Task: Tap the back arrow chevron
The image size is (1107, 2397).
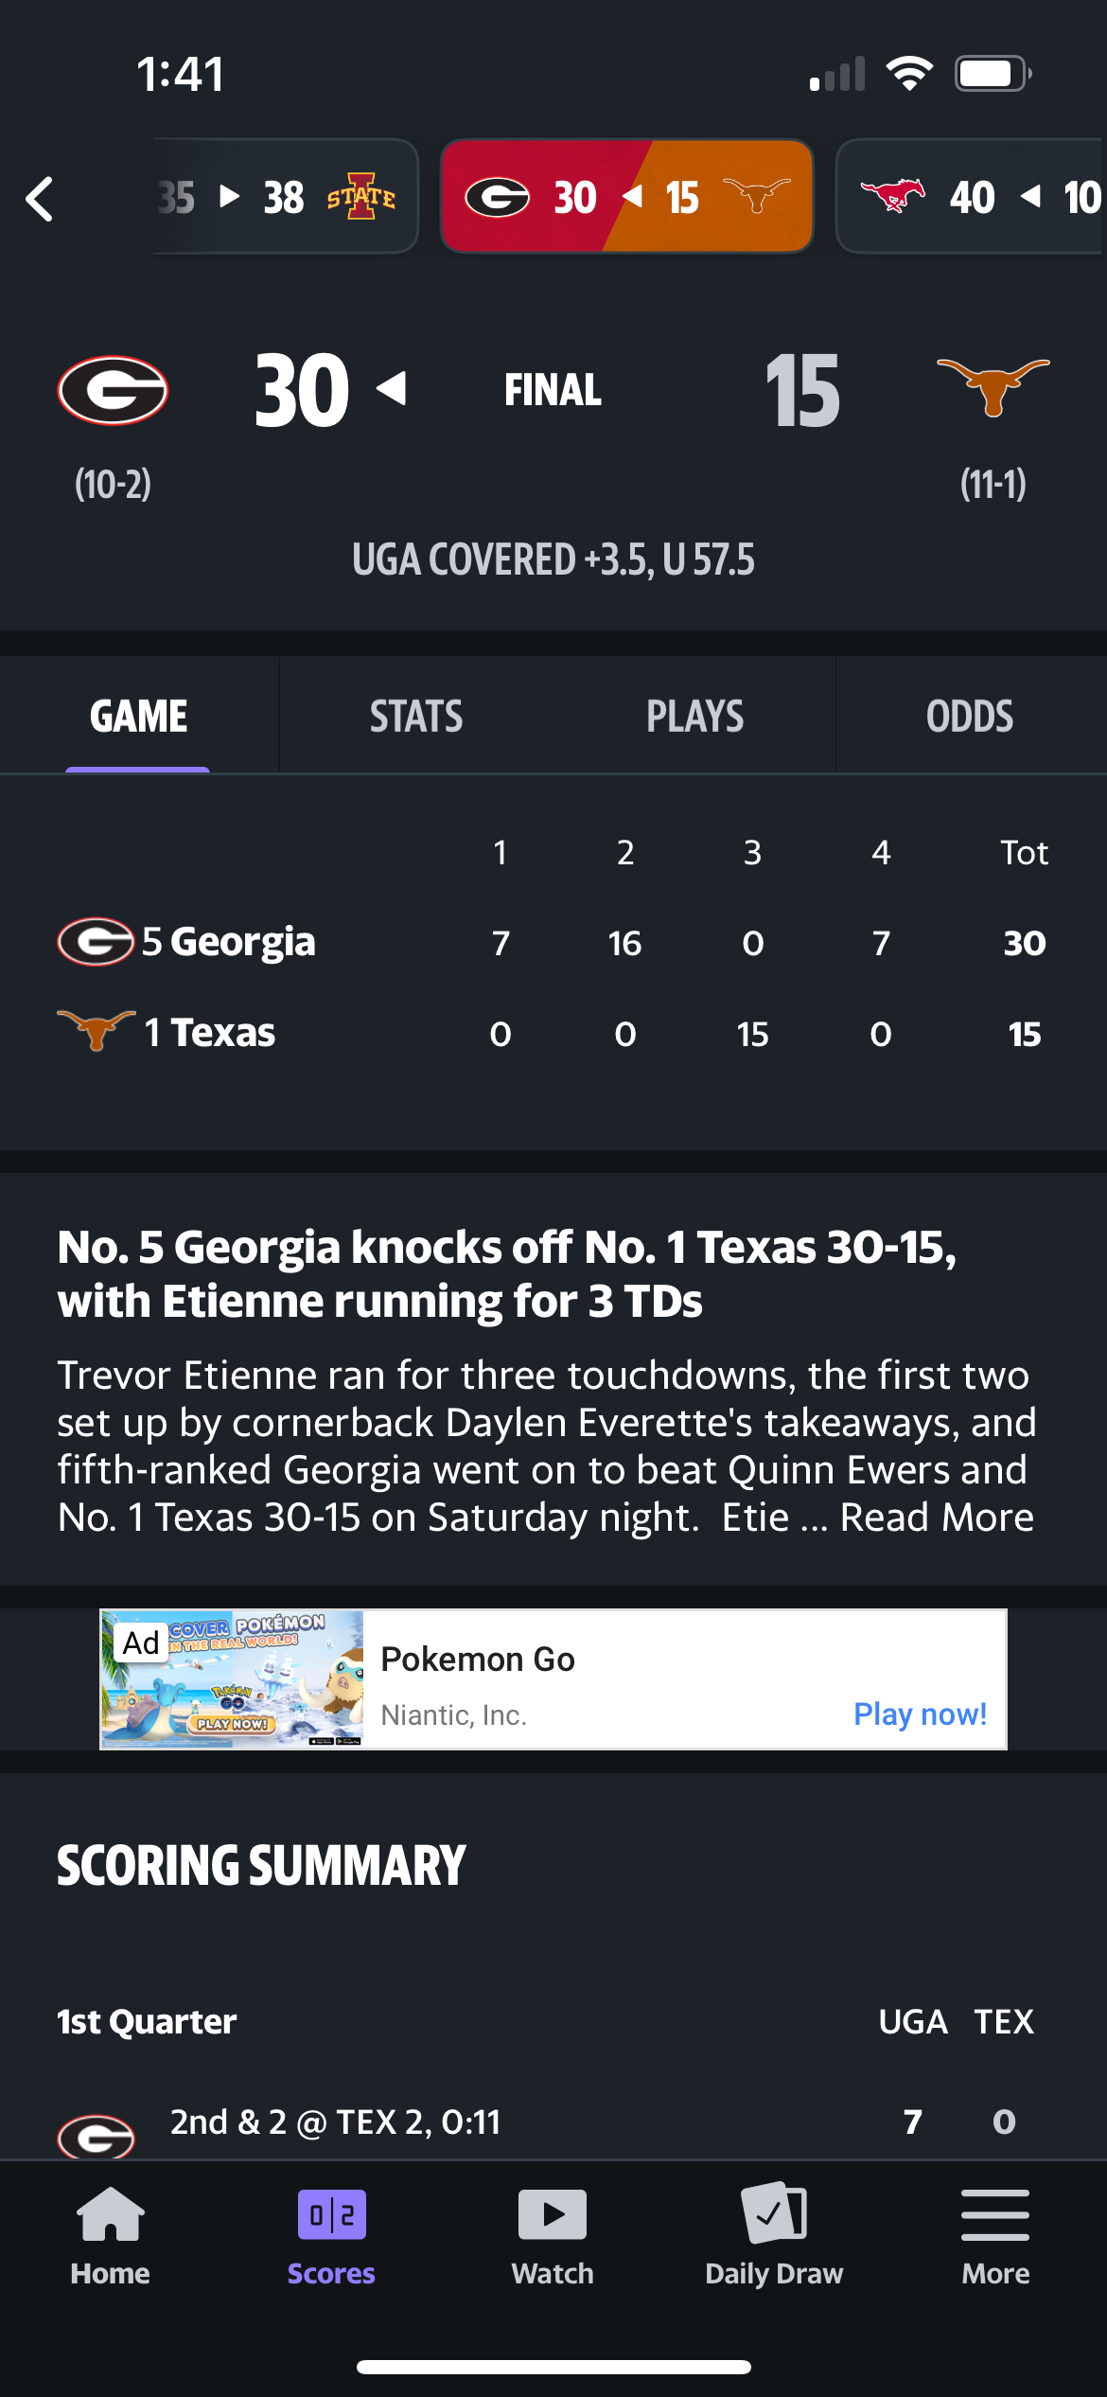Action: pyautogui.click(x=40, y=199)
